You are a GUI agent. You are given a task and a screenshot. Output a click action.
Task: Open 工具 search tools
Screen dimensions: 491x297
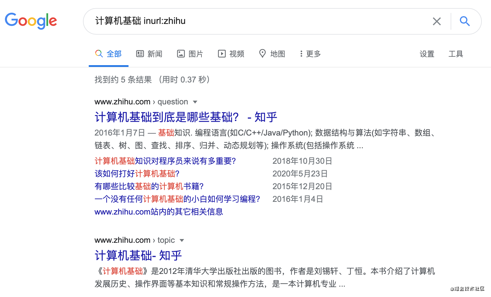(456, 54)
